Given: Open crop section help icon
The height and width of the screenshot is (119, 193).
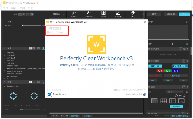Looking at the screenshot, I should pyautogui.click(x=184, y=87).
